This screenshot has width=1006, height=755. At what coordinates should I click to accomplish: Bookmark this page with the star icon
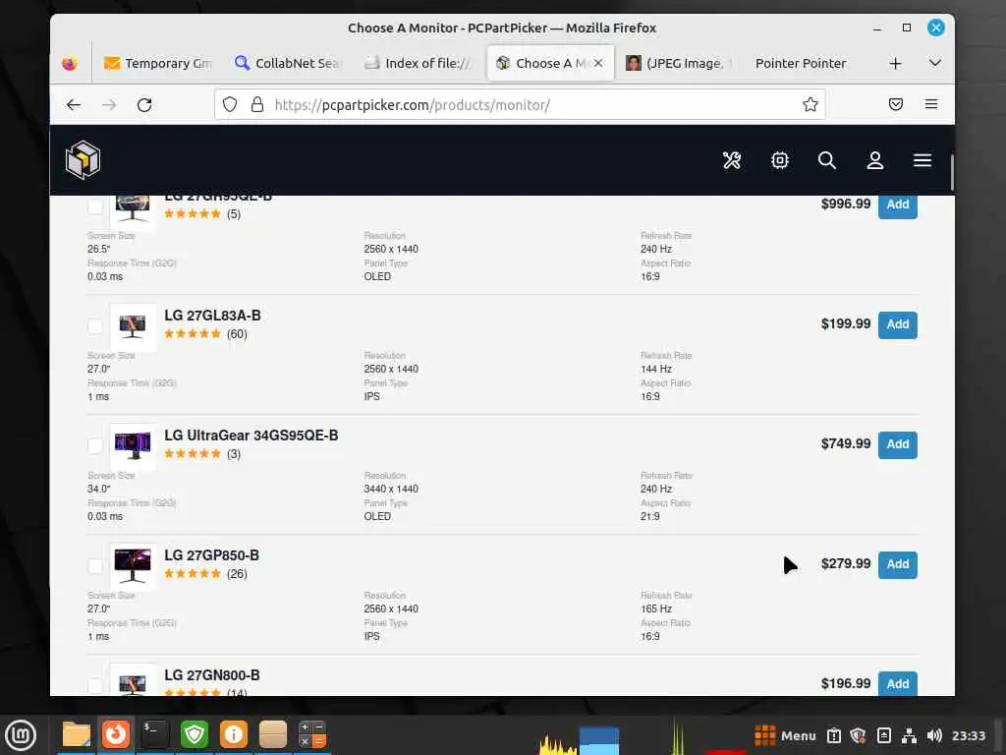(810, 104)
